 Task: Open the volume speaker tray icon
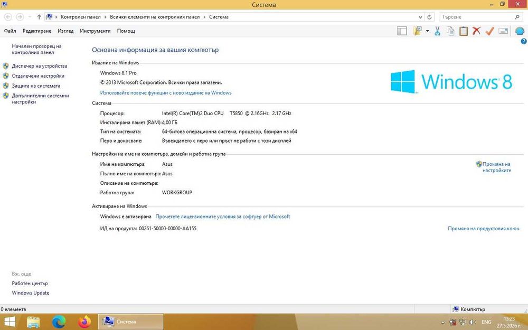point(473,322)
